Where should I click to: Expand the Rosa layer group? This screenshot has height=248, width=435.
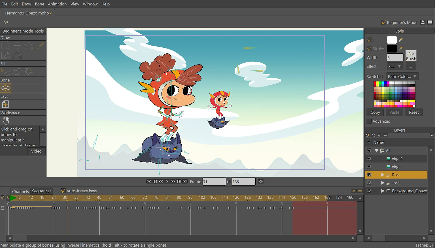click(383, 175)
